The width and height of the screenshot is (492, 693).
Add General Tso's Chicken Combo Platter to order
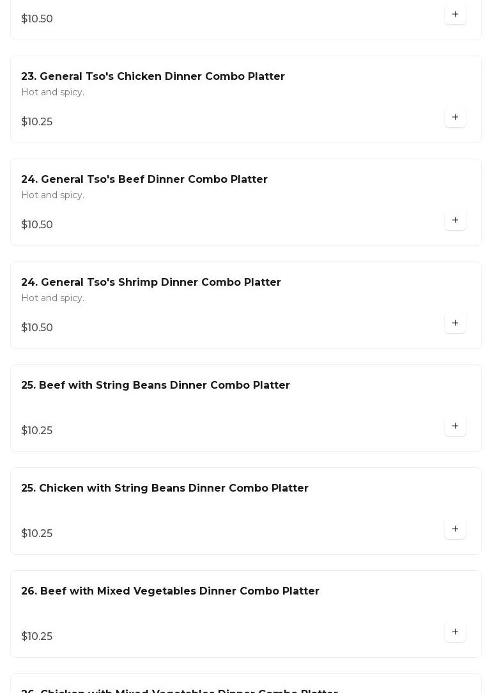point(455,117)
